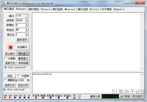The image size is (147, 102).
Task: Click the RTS signal indicator light
Action: click(x=10, y=98)
